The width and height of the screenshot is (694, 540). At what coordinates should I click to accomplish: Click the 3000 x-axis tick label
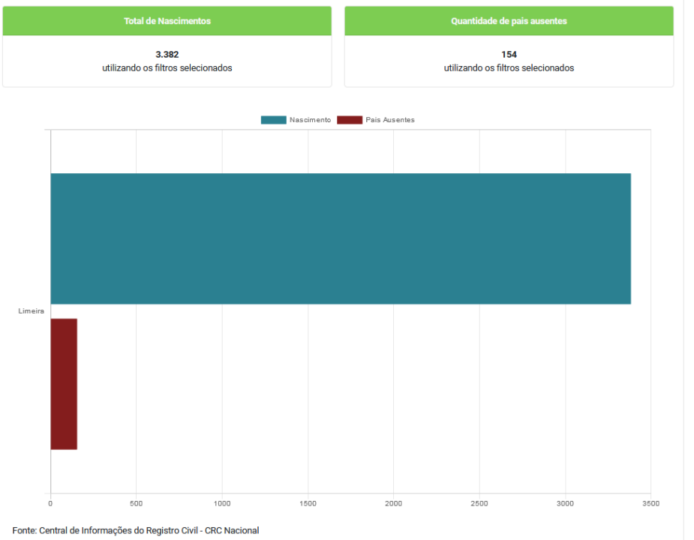point(565,503)
